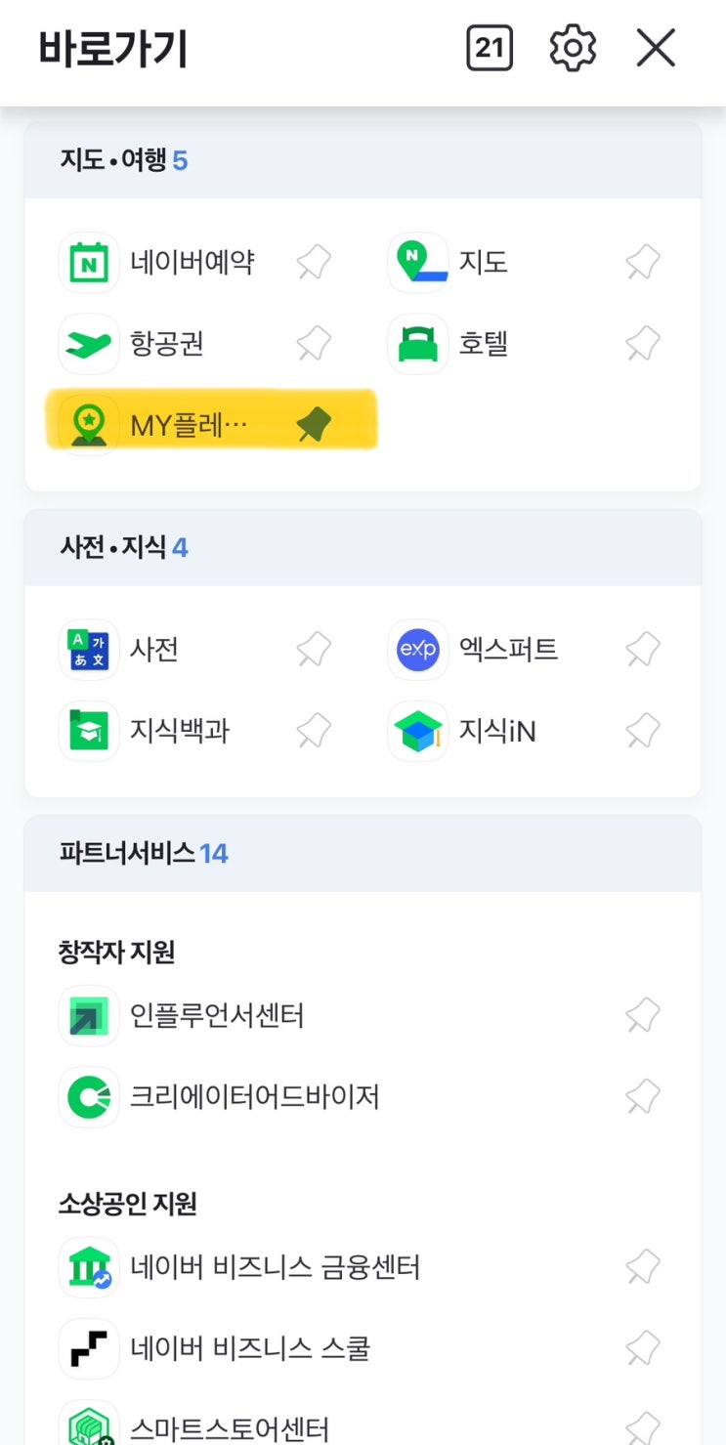
Task: Tap the calendar icon showing 21
Action: point(490,48)
